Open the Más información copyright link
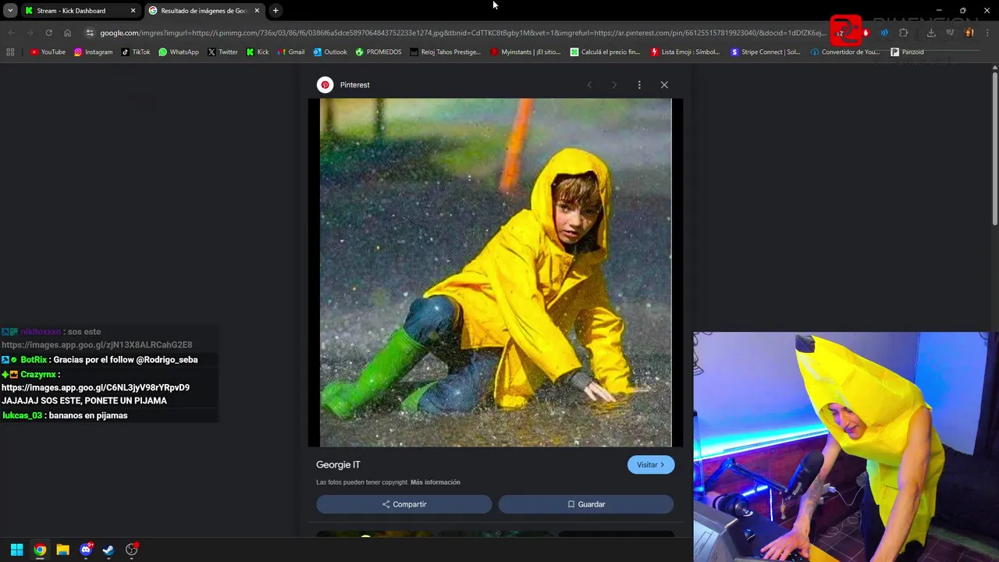Screen dimensions: 999x562 tap(436, 482)
